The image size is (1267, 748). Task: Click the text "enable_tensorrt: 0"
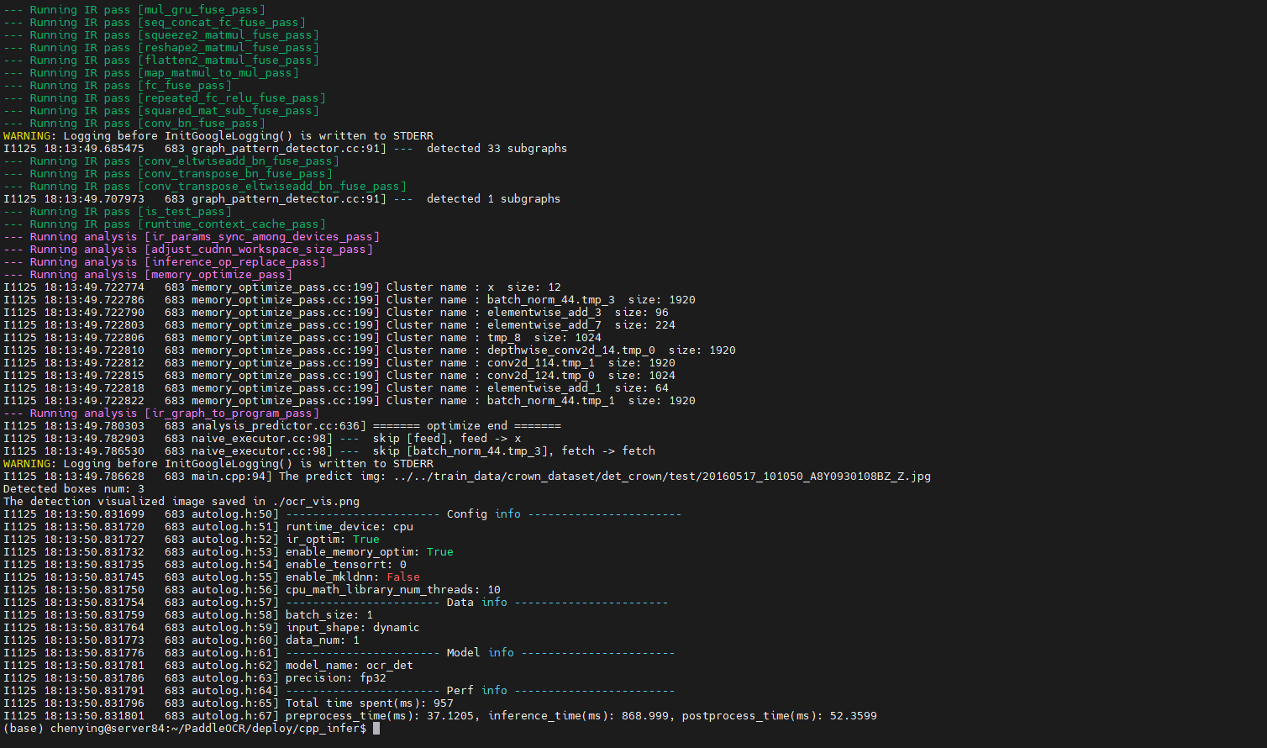point(346,565)
